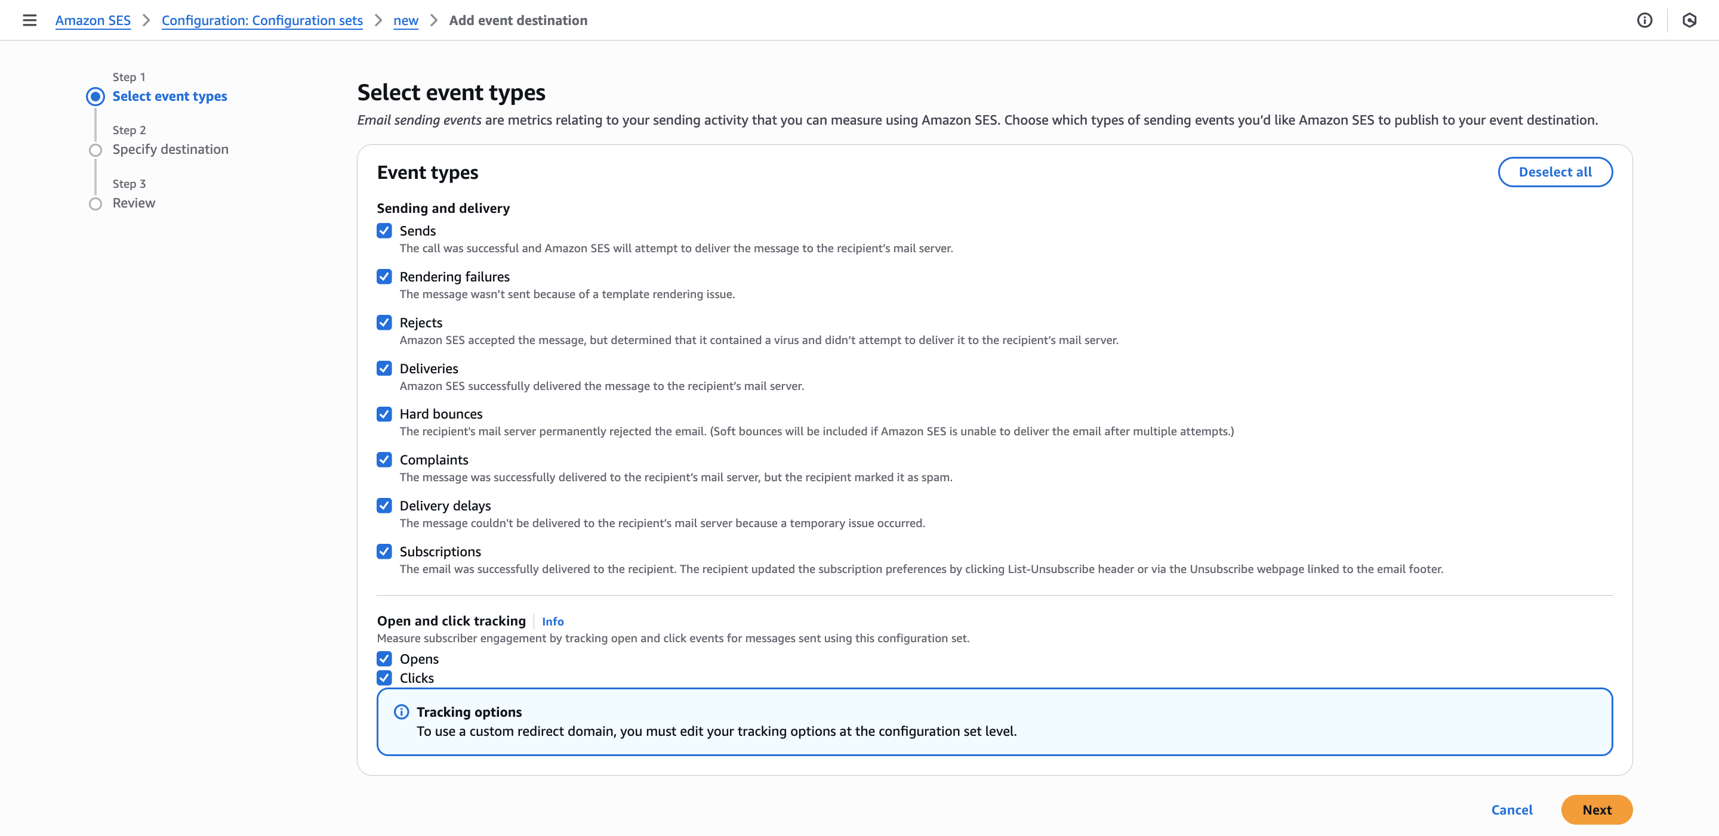Click the Next button
Screen dimensions: 1719x836
1596,809
